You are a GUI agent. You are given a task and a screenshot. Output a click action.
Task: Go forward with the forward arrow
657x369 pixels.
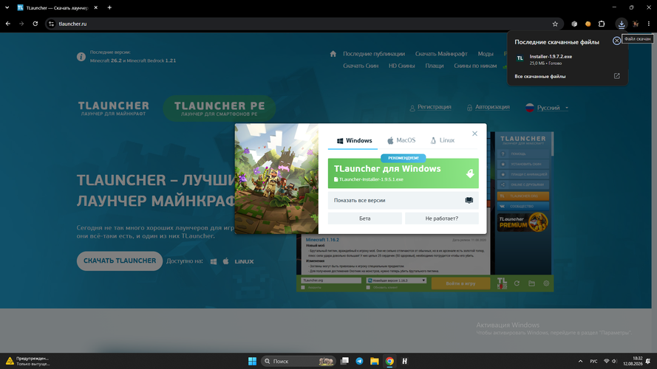click(21, 24)
